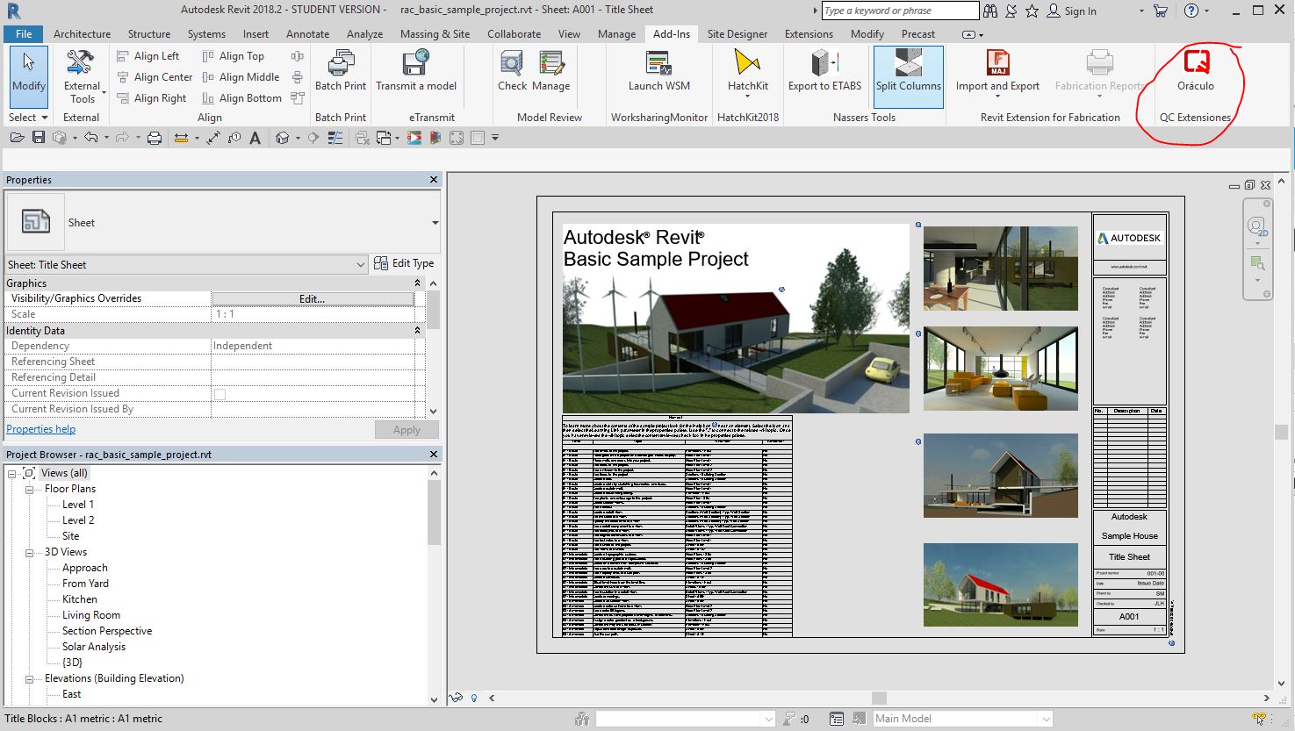Click the keyword search input field
The image size is (1295, 731).
click(900, 11)
